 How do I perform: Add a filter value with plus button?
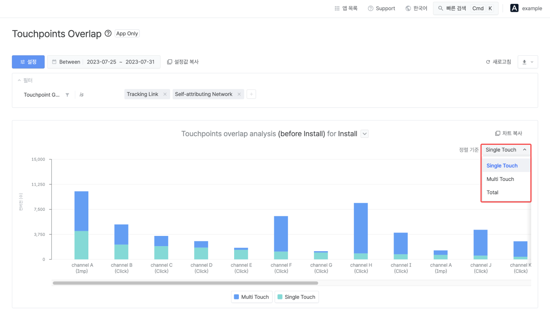click(x=251, y=94)
